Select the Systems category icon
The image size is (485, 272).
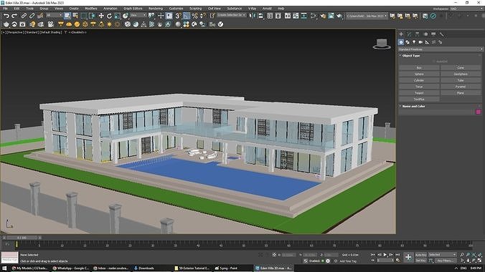(440, 42)
